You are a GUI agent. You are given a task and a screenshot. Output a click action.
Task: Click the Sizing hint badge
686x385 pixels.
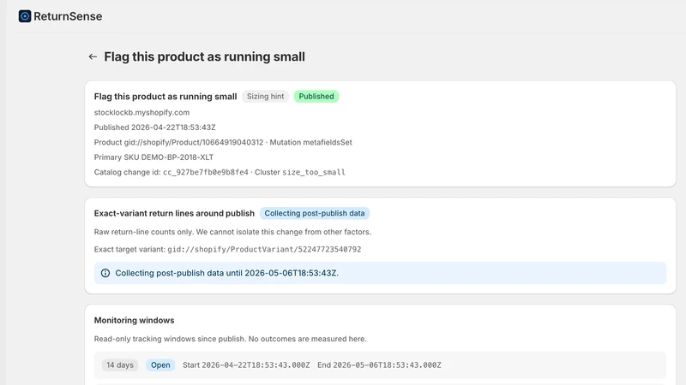coord(266,97)
